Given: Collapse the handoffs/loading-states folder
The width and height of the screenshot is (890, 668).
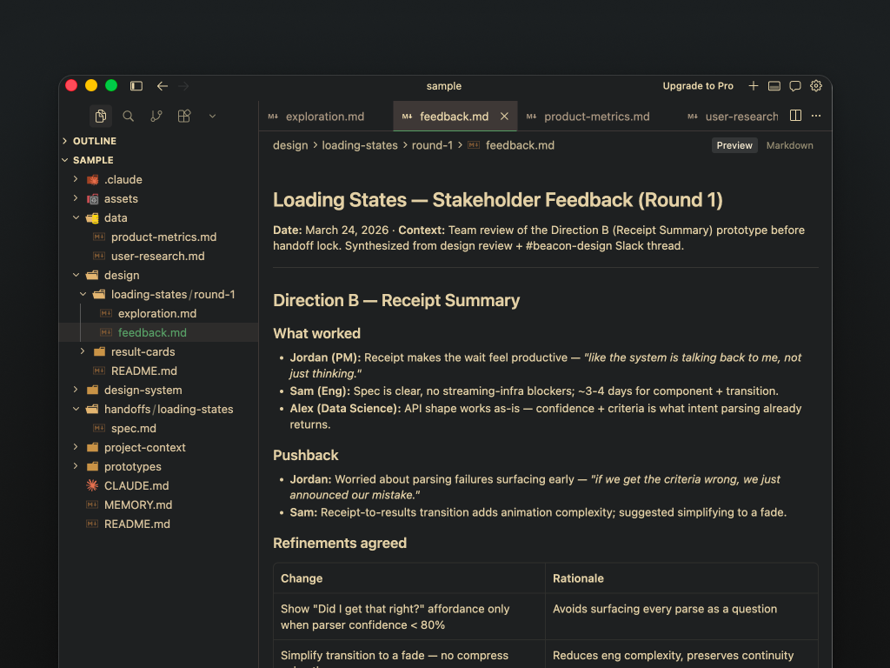Looking at the screenshot, I should pos(159,409).
